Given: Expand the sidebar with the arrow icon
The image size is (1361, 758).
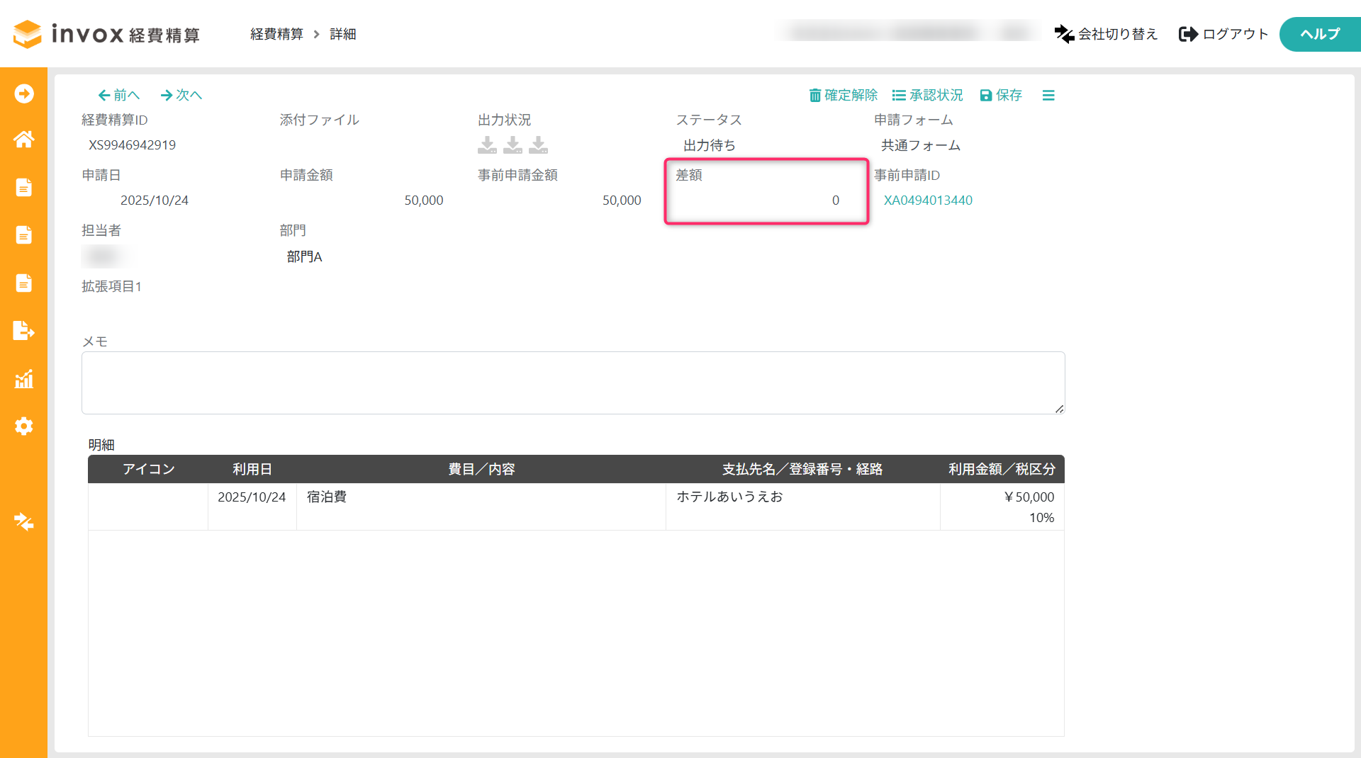Looking at the screenshot, I should [23, 94].
